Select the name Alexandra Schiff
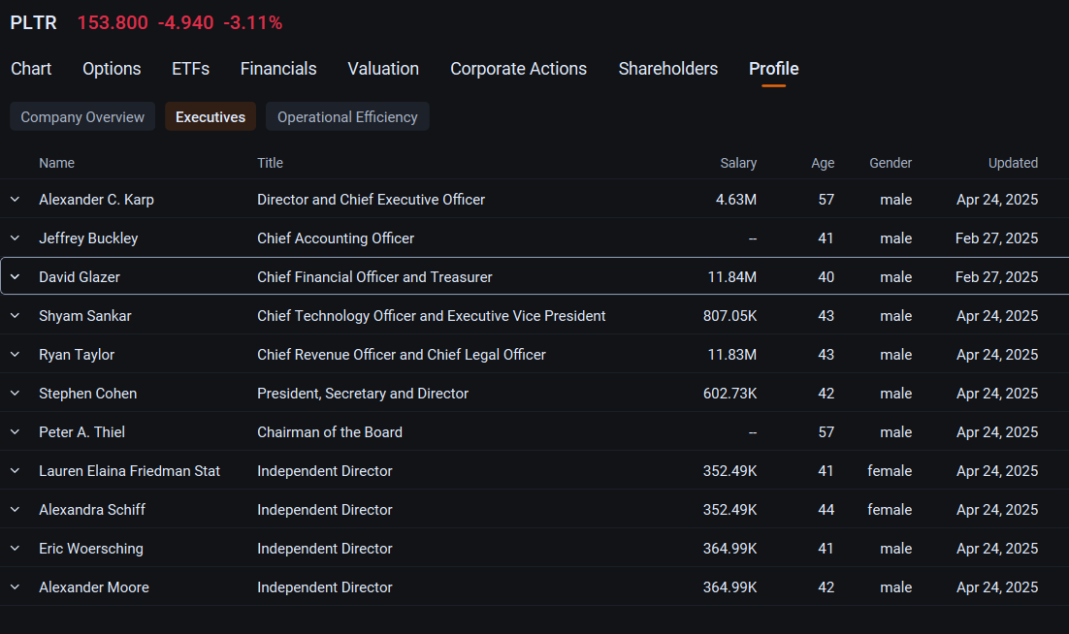 click(x=92, y=510)
